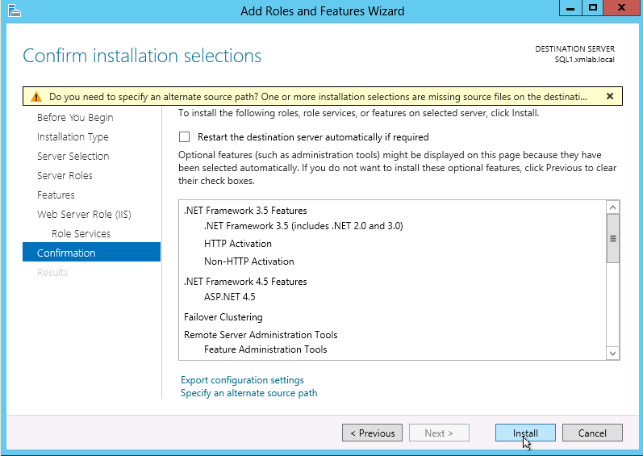The image size is (643, 456).
Task: Click the yellow warning triangle icon
Action: [36, 96]
